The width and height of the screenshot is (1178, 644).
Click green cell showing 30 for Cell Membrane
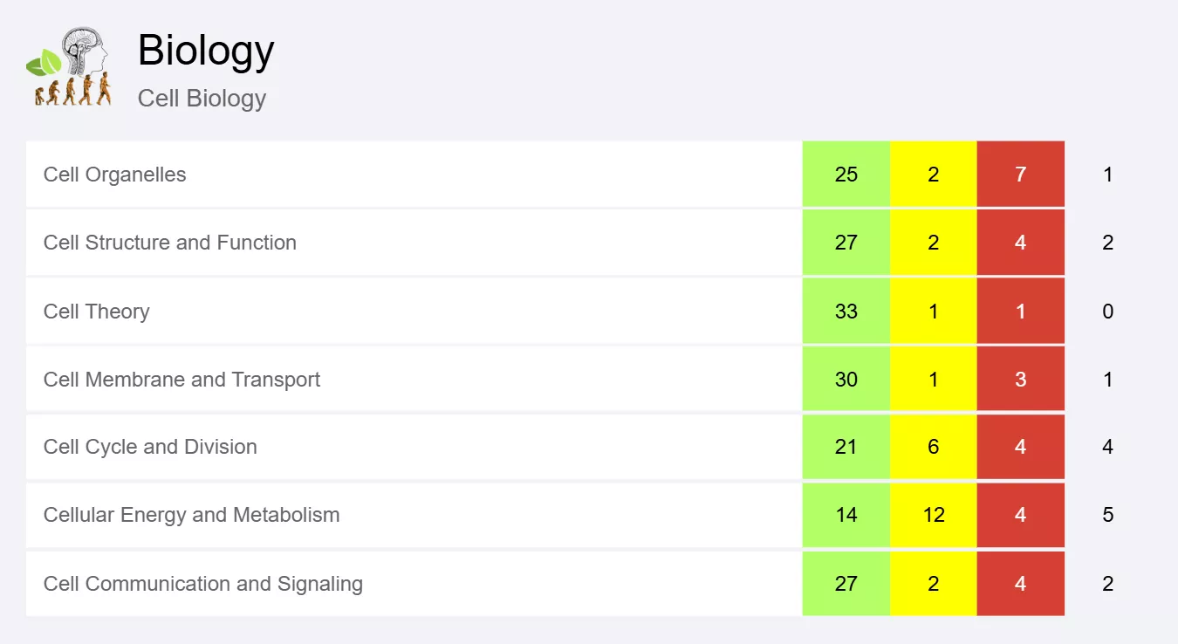coord(846,380)
